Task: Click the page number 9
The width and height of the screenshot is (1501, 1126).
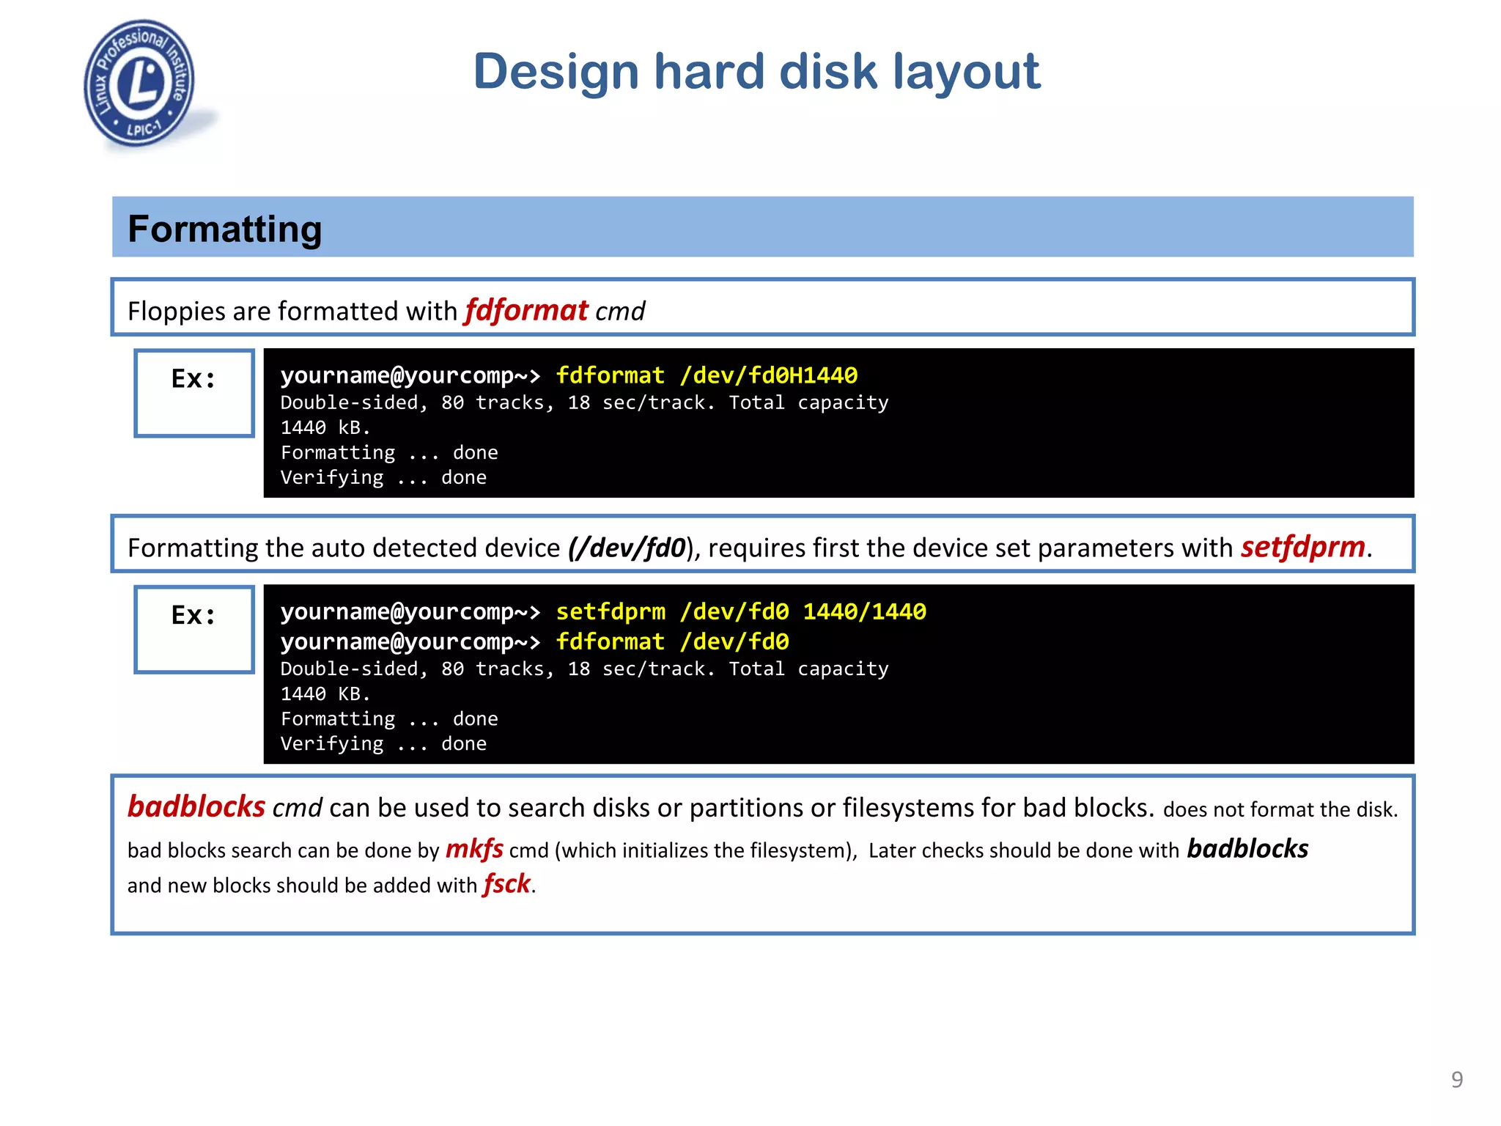Action: (x=1457, y=1079)
